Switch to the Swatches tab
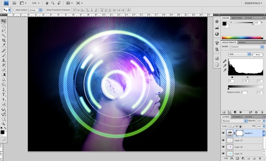This screenshot has height=161, width=266. point(237,18)
